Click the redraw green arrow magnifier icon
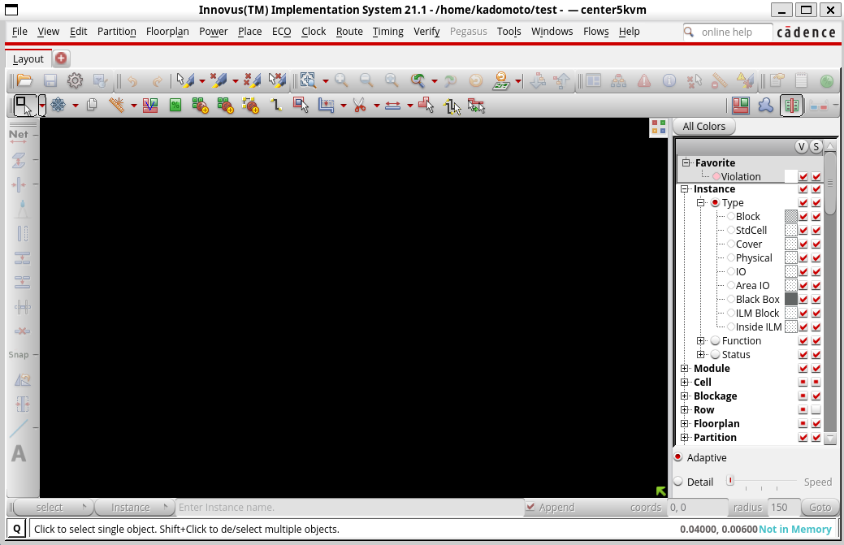The height and width of the screenshot is (545, 844). coord(418,80)
